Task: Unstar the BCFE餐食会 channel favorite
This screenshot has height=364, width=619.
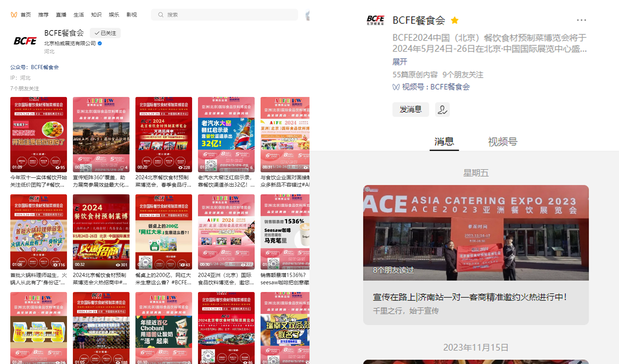Action: pyautogui.click(x=454, y=20)
